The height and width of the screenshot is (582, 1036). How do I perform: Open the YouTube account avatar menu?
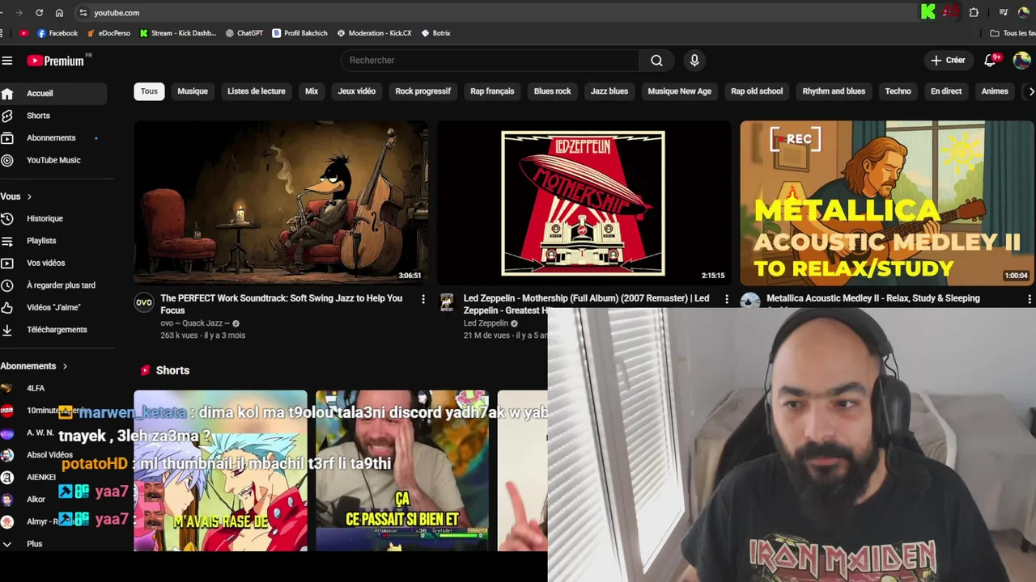[x=1021, y=61]
